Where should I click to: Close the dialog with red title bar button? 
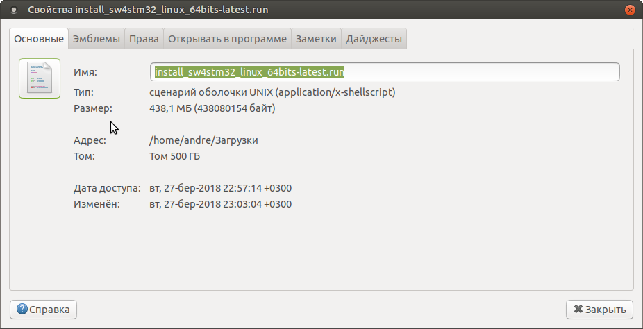click(629, 10)
